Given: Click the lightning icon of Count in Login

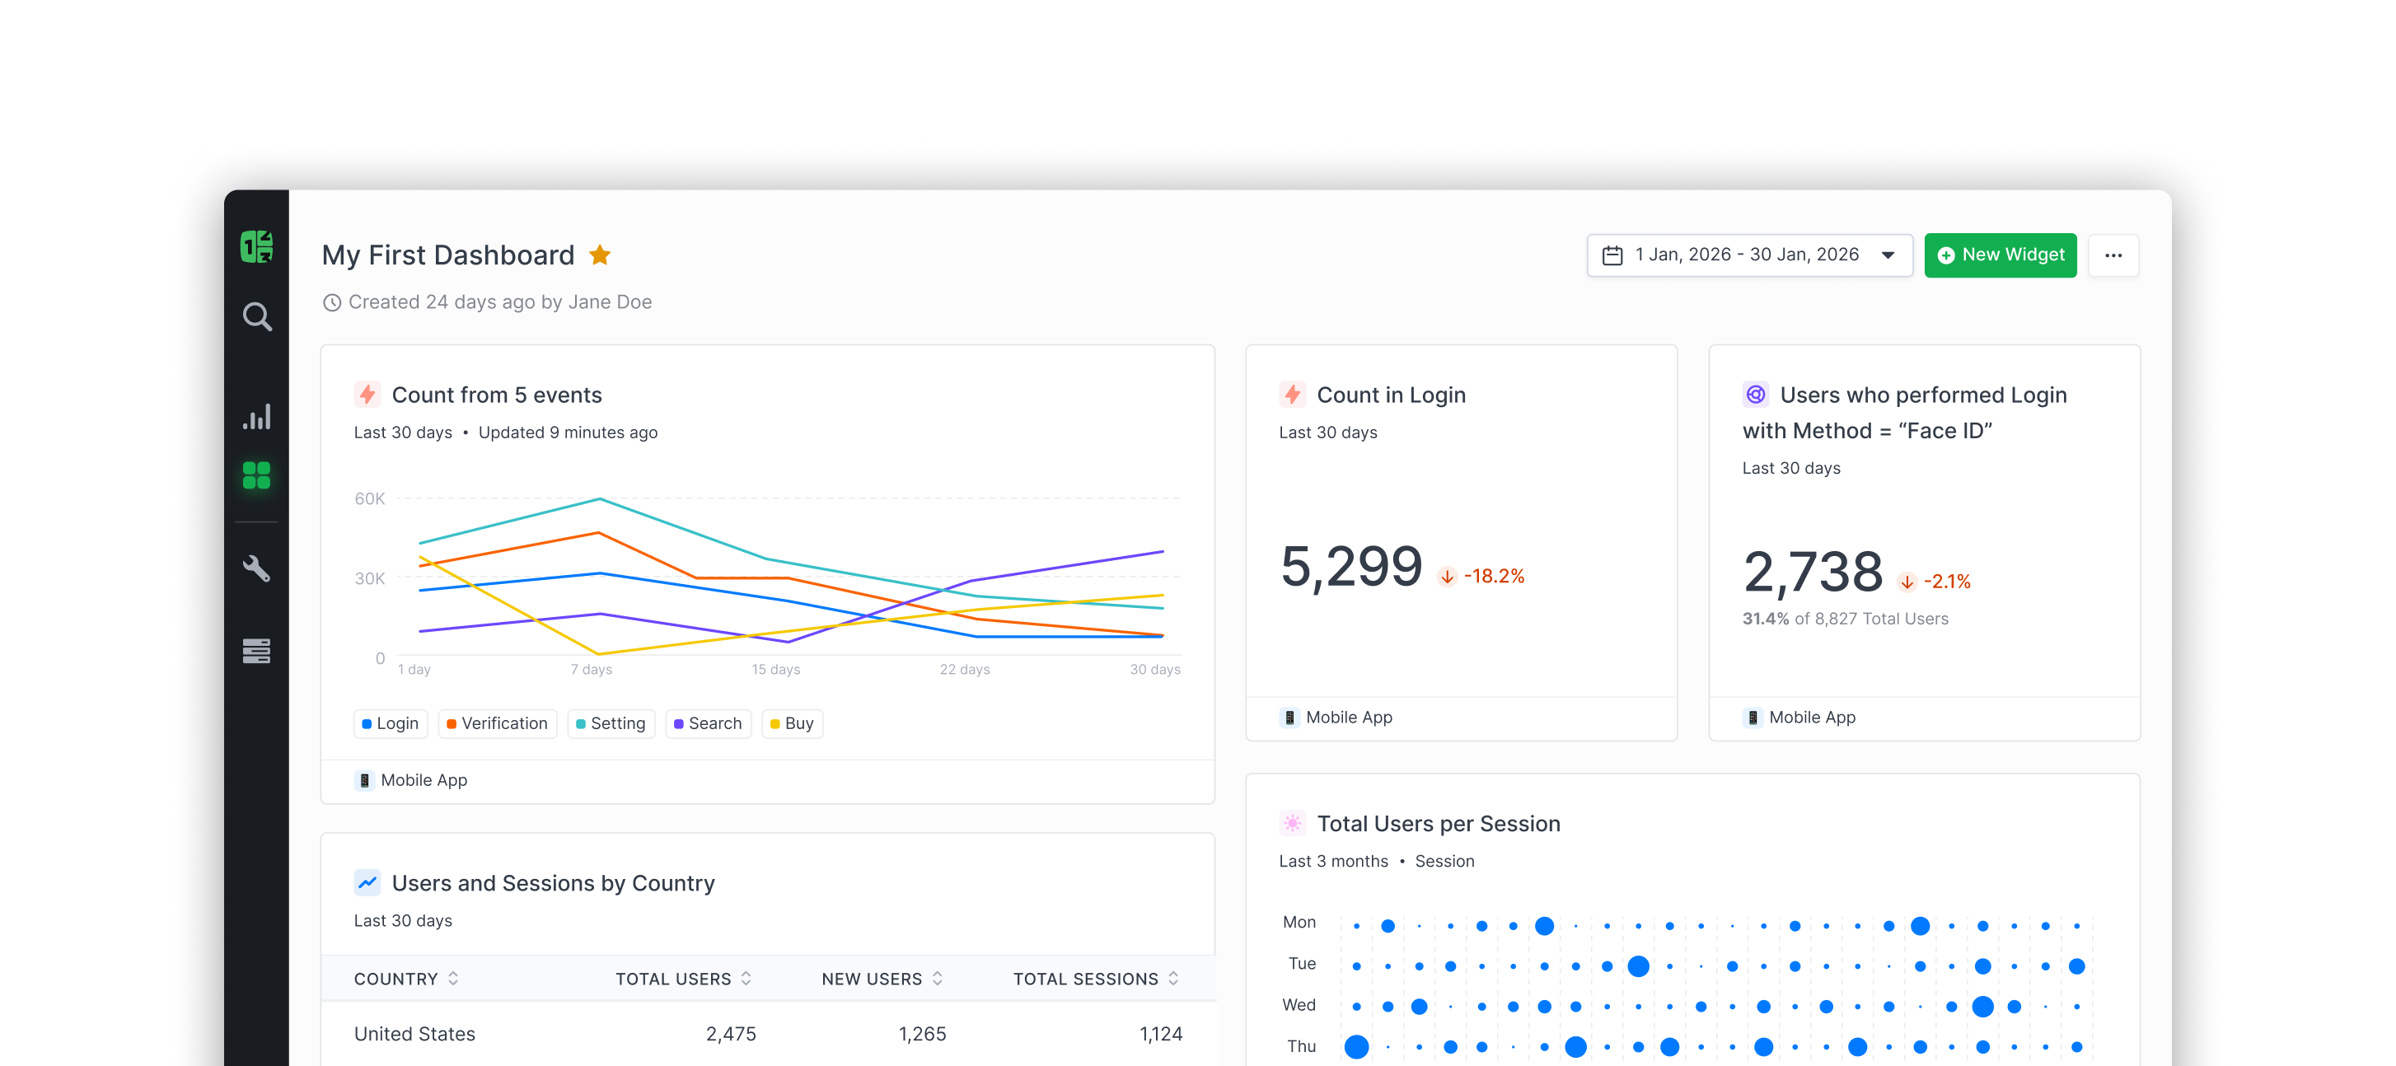Looking at the screenshot, I should 1292,395.
